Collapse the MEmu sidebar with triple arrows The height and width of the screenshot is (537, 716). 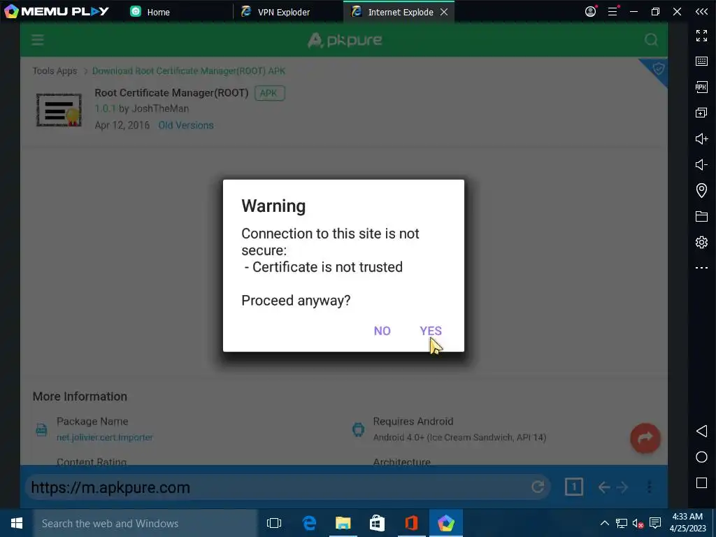tap(701, 11)
